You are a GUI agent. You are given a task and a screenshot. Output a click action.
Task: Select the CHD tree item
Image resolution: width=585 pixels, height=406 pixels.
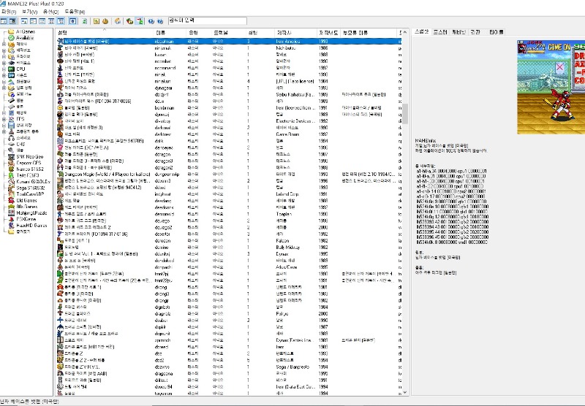point(17,144)
